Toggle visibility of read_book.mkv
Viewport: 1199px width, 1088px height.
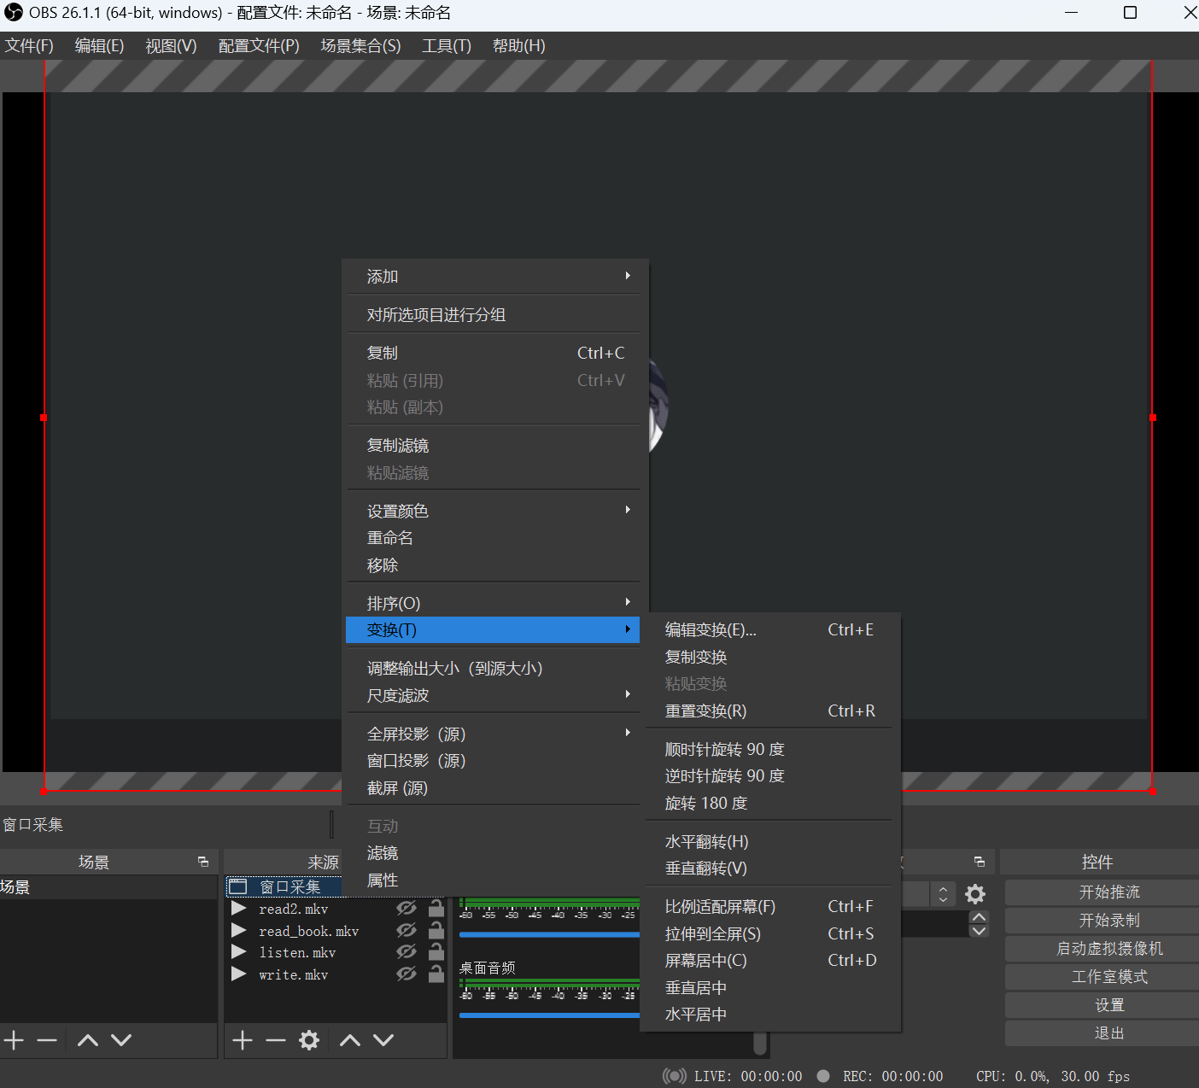[x=406, y=931]
